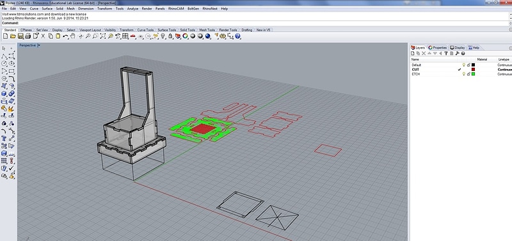Click the Options gear icon in toolbar

click(x=223, y=36)
